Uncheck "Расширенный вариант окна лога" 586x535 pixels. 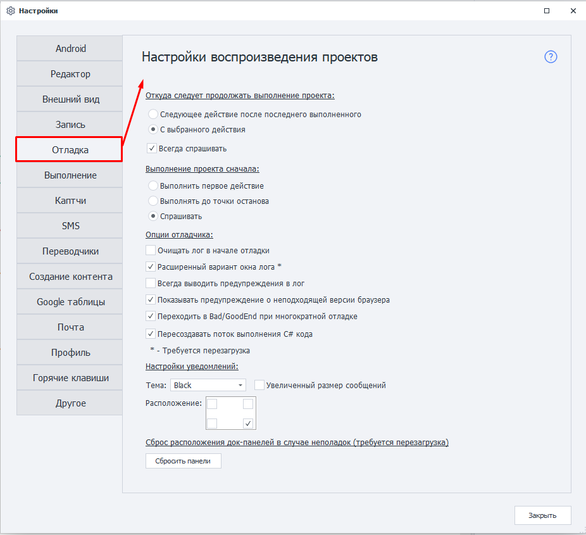coord(151,267)
